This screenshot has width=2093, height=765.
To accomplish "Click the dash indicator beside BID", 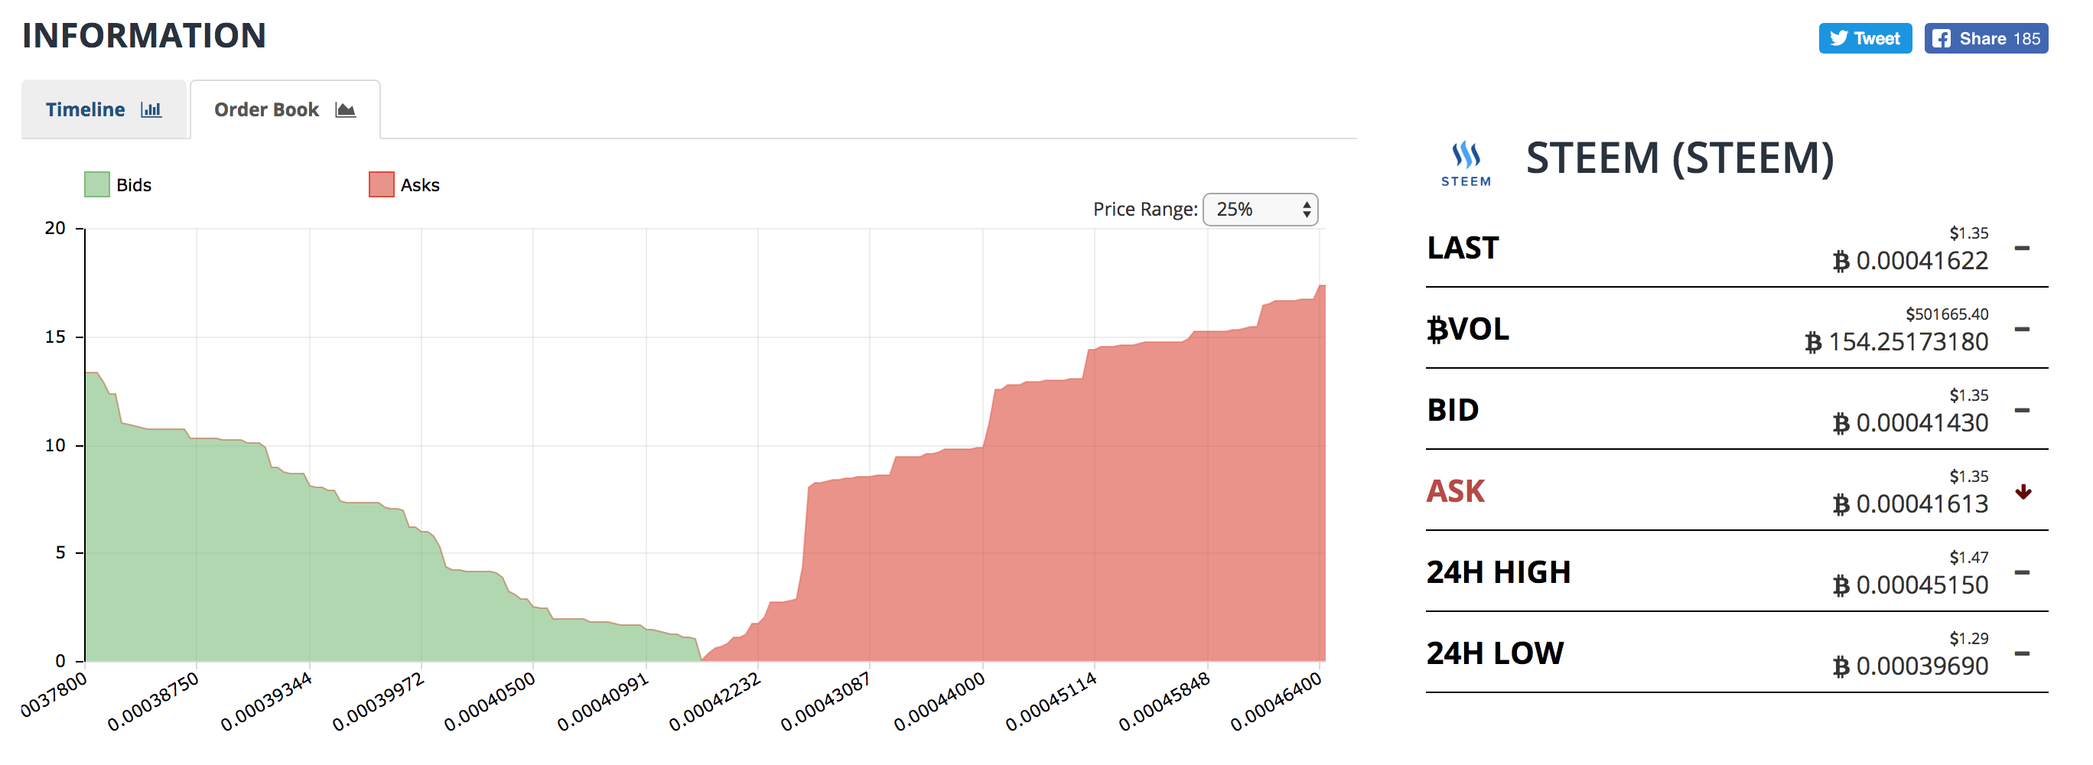I will coord(2023,410).
